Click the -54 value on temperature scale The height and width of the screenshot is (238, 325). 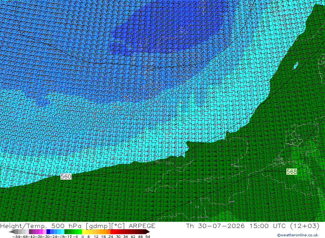coord(16,237)
